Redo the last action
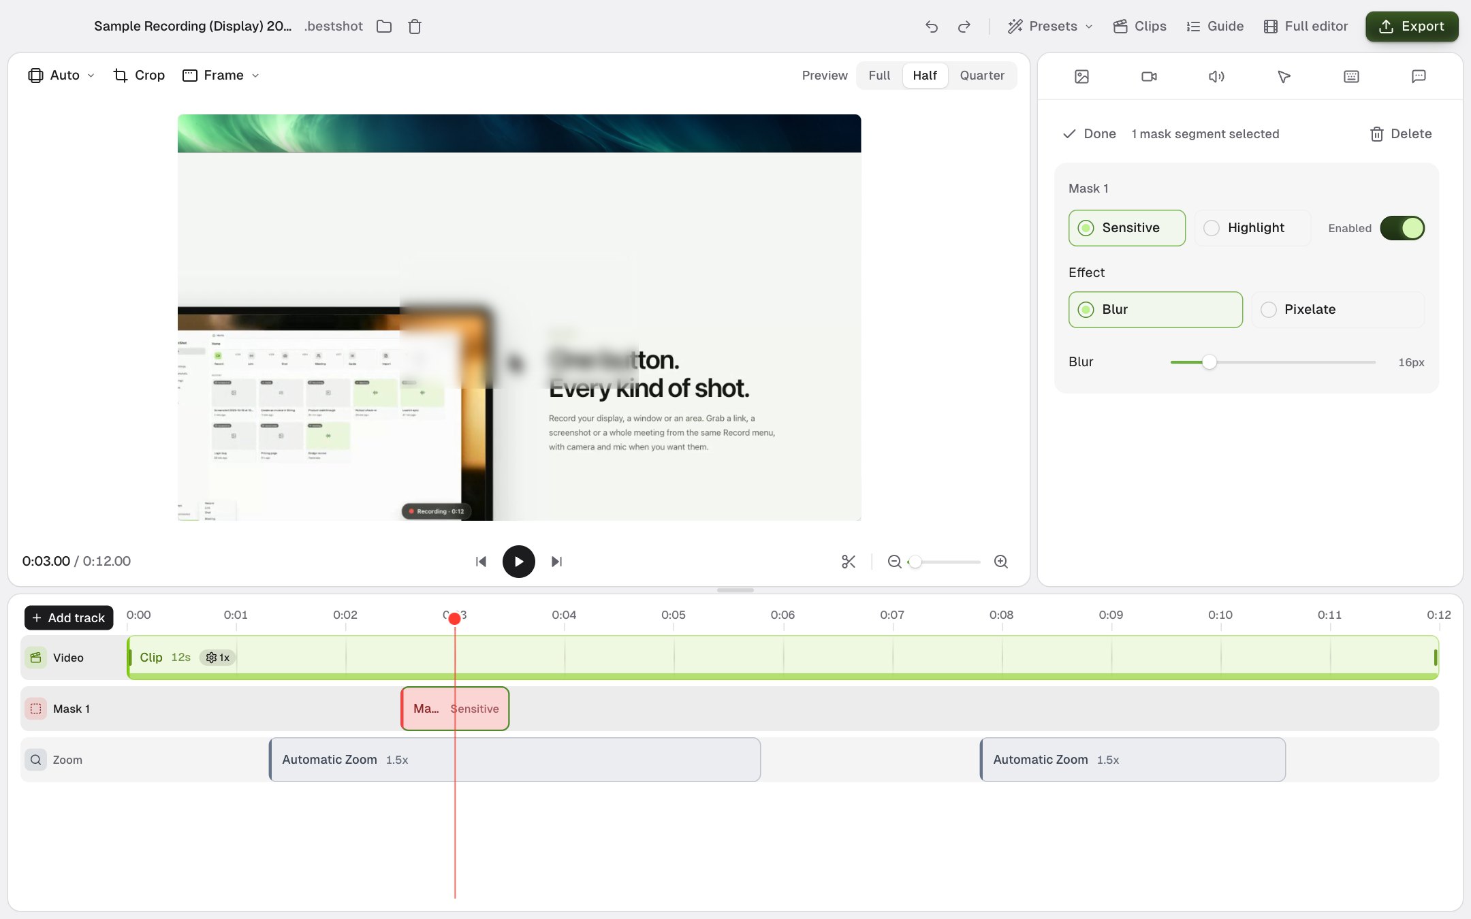Screen dimensions: 1471x919 pos(964,27)
